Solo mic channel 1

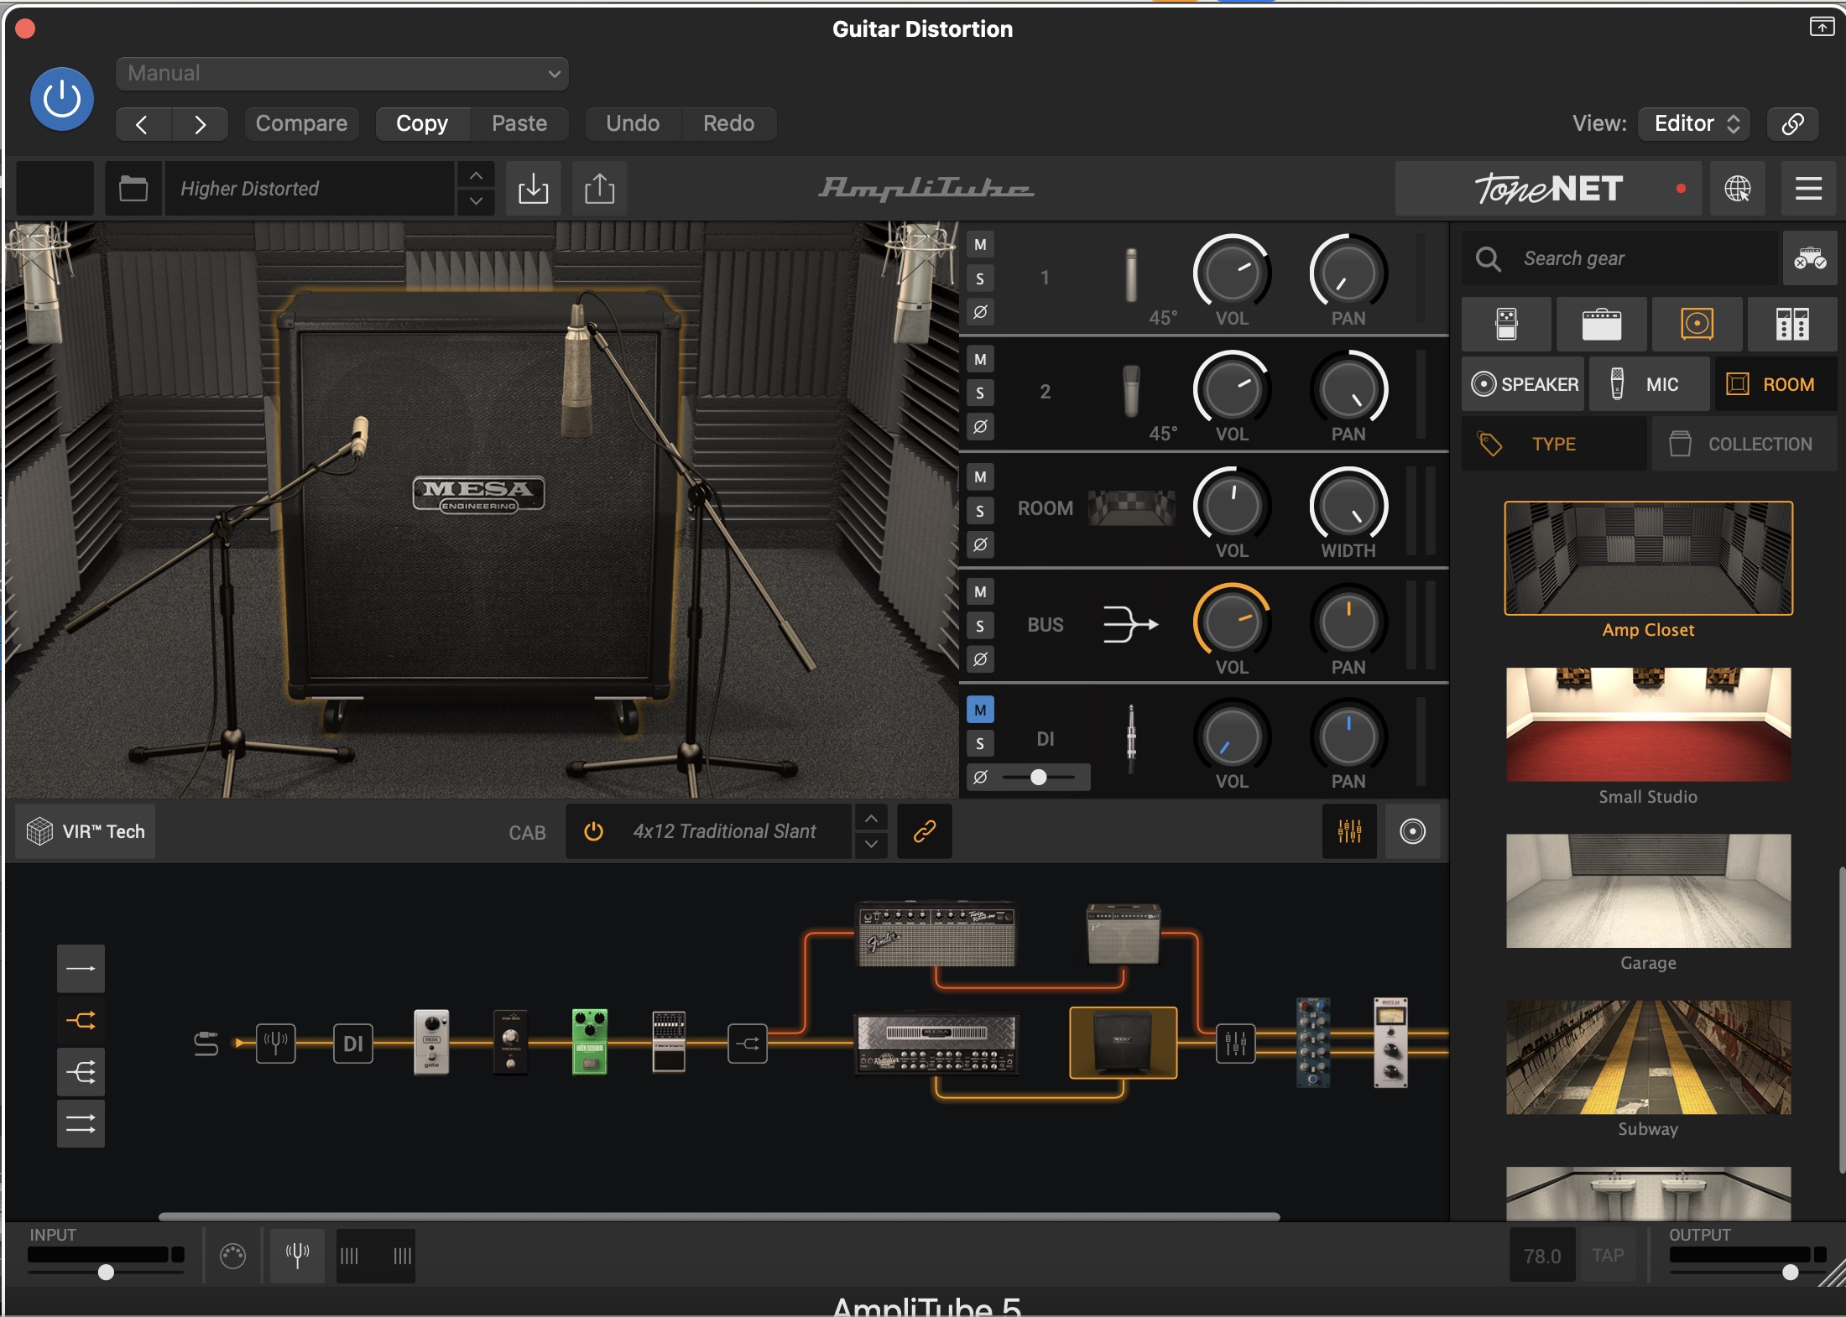980,278
